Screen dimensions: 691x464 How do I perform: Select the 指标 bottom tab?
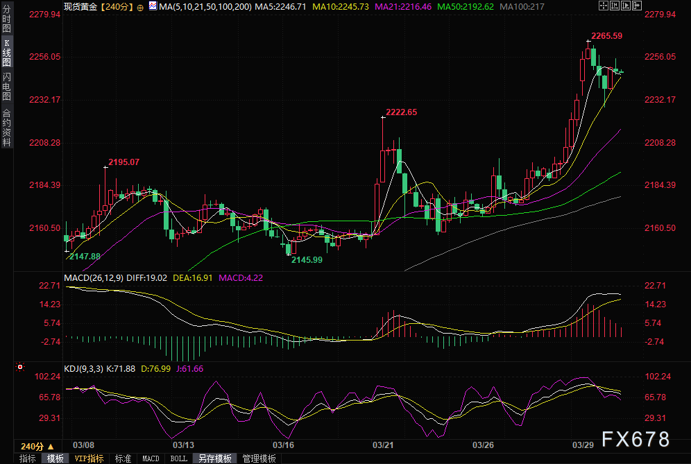[x=27, y=458]
